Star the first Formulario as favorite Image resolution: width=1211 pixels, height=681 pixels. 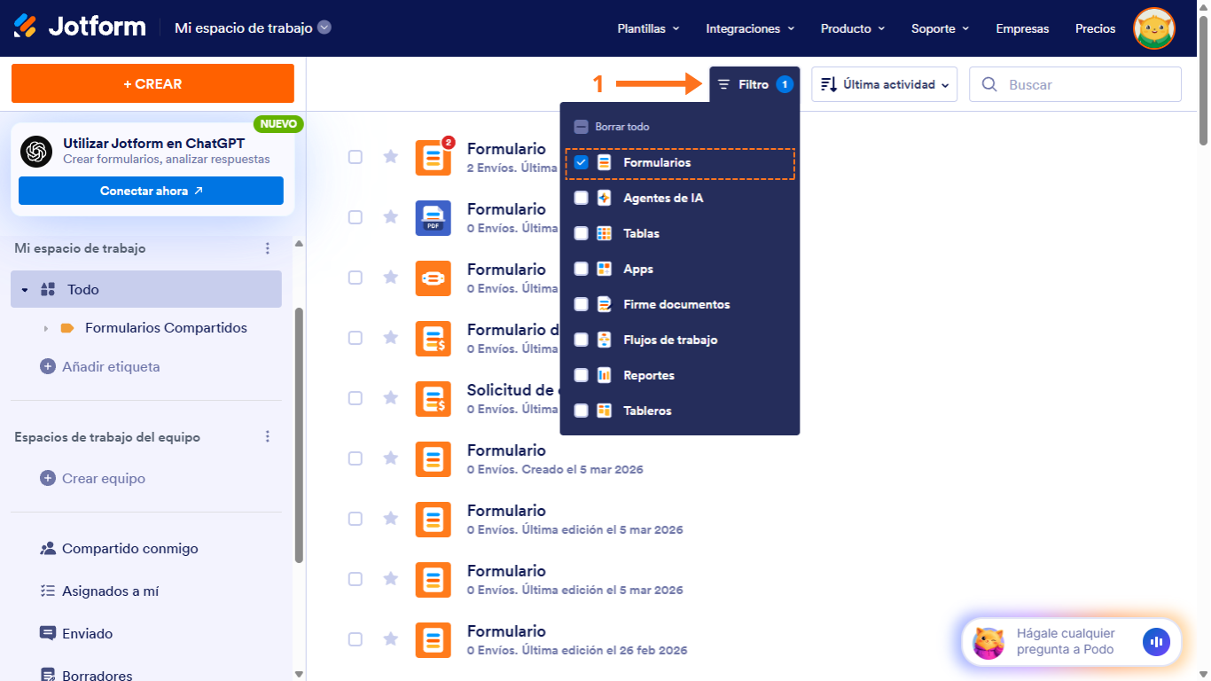click(x=390, y=157)
